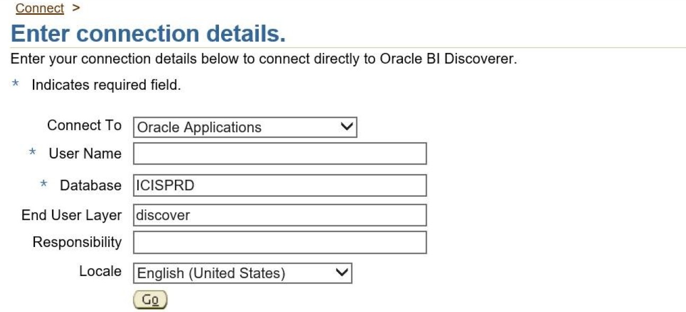This screenshot has height=312, width=686.
Task: Click the "Connect To" label
Action: click(84, 125)
